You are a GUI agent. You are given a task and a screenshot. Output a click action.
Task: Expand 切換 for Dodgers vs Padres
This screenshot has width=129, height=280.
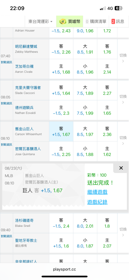[123, 232]
